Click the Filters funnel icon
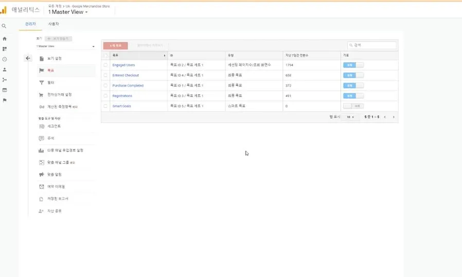This screenshot has height=277, width=462. 42,83
